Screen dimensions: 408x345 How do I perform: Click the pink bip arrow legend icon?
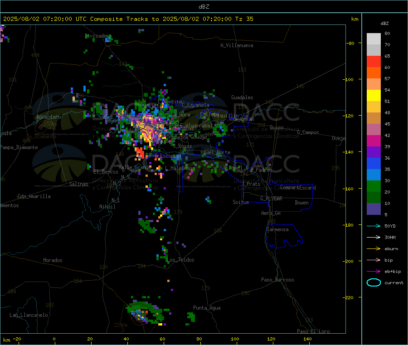[x=374, y=260]
